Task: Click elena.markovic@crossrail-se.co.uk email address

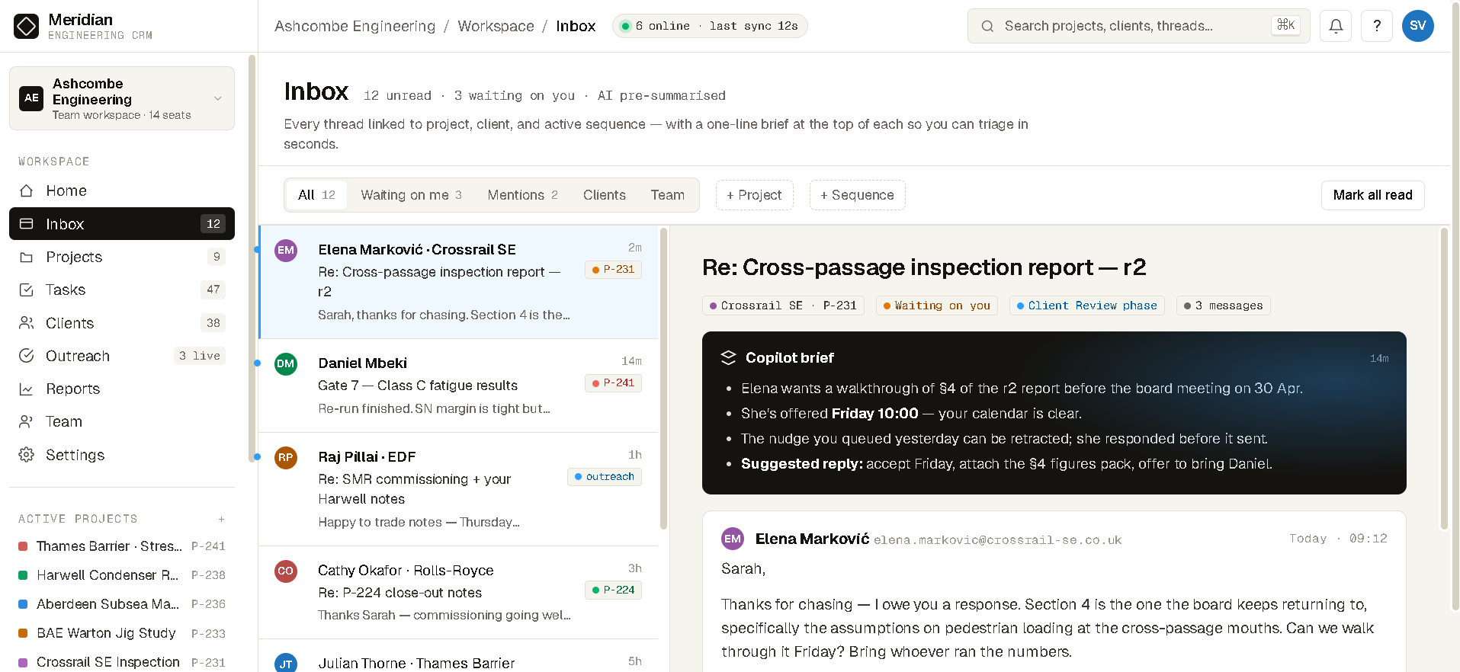Action: [997, 540]
